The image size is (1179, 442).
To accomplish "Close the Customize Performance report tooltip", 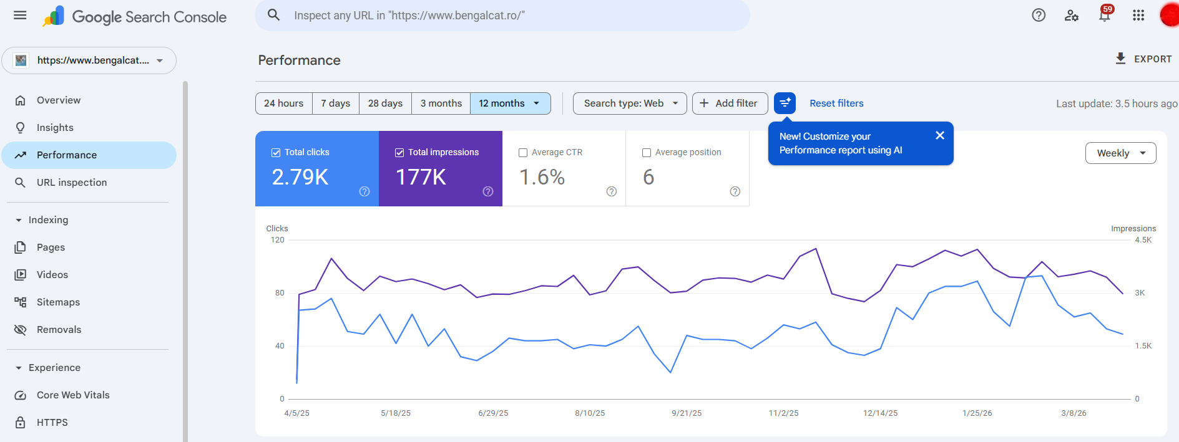I will coord(940,135).
